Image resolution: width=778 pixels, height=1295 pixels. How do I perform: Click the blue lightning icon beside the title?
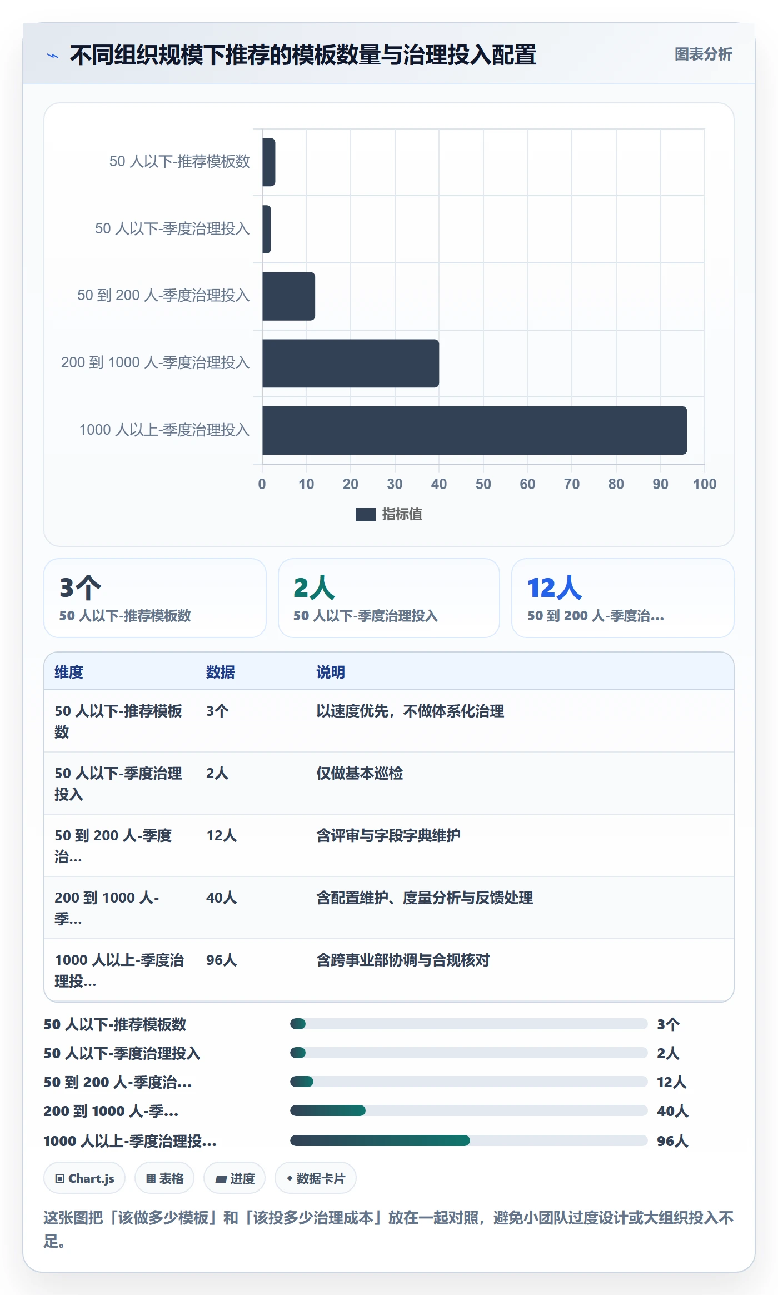[x=53, y=56]
